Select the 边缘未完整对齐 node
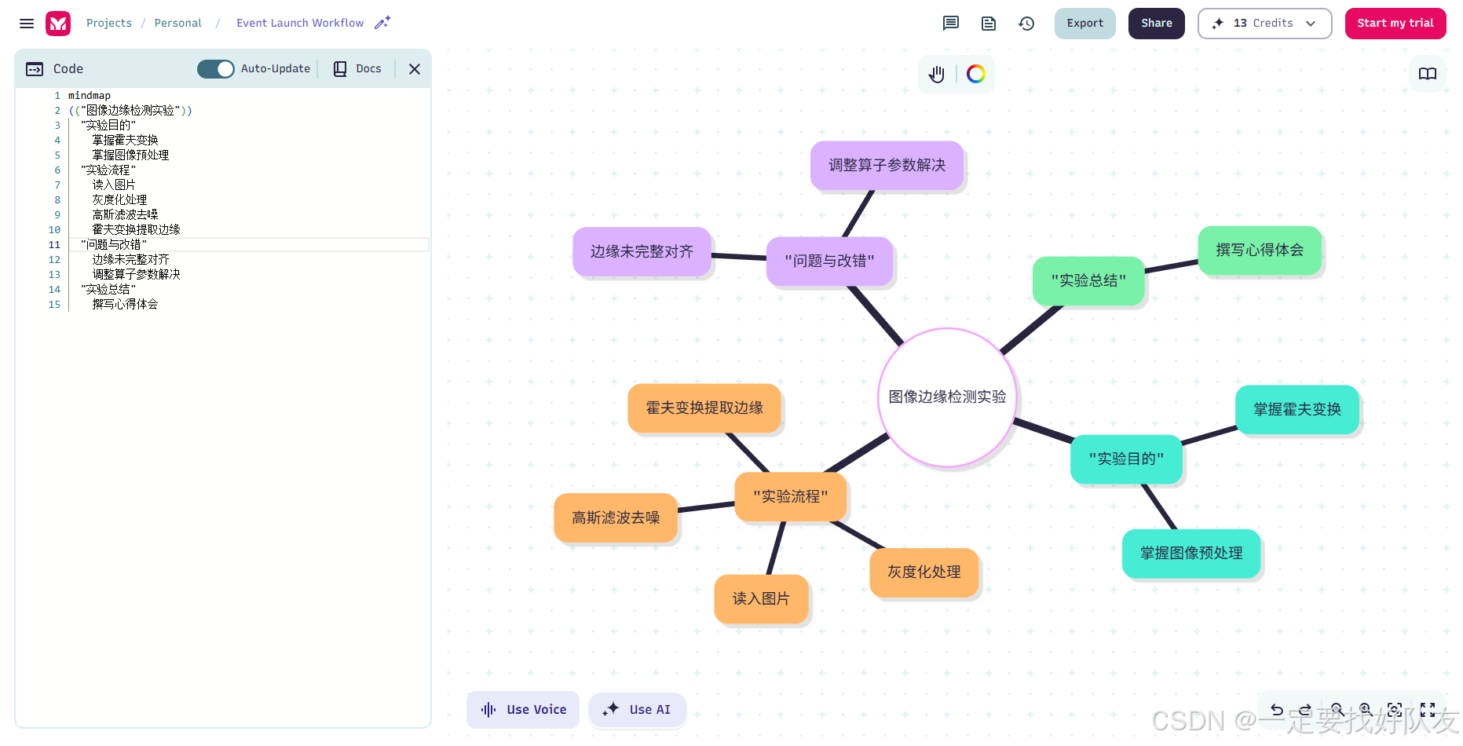Viewport: 1463px width, 746px height. coord(642,251)
